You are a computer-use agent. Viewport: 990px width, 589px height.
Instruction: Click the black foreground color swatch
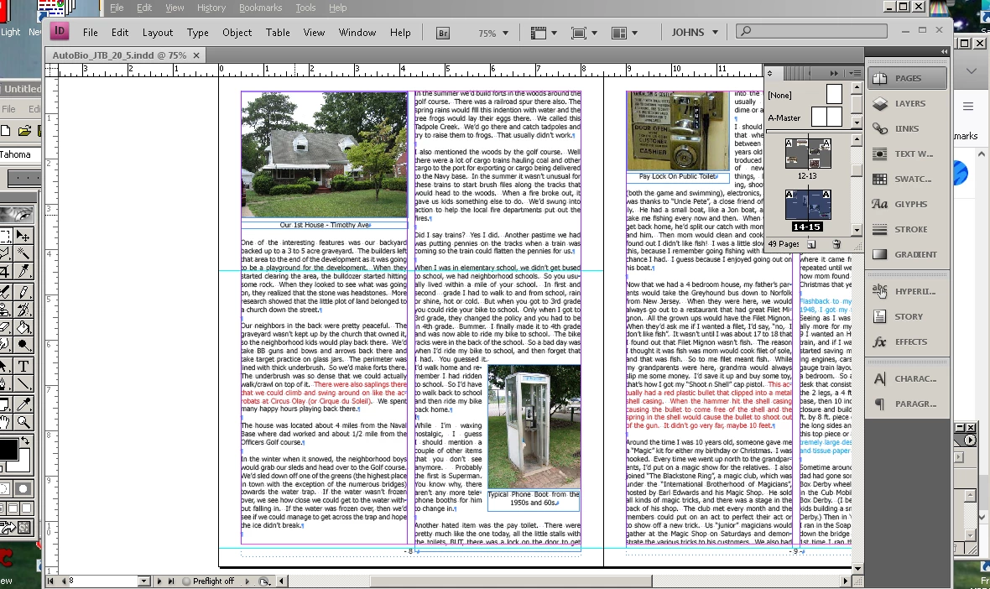tap(8, 450)
